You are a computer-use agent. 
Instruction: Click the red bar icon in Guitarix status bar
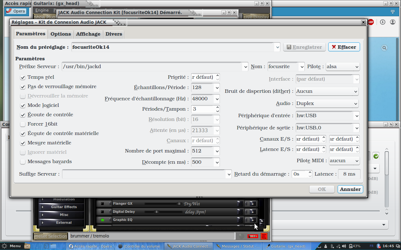point(253,236)
